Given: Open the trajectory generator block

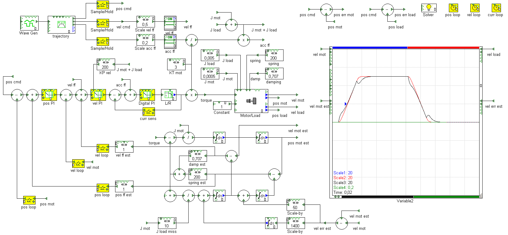Looking at the screenshot, I should pyautogui.click(x=61, y=25).
